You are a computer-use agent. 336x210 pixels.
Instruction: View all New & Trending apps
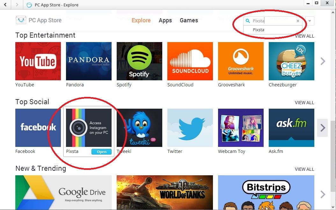(x=304, y=169)
